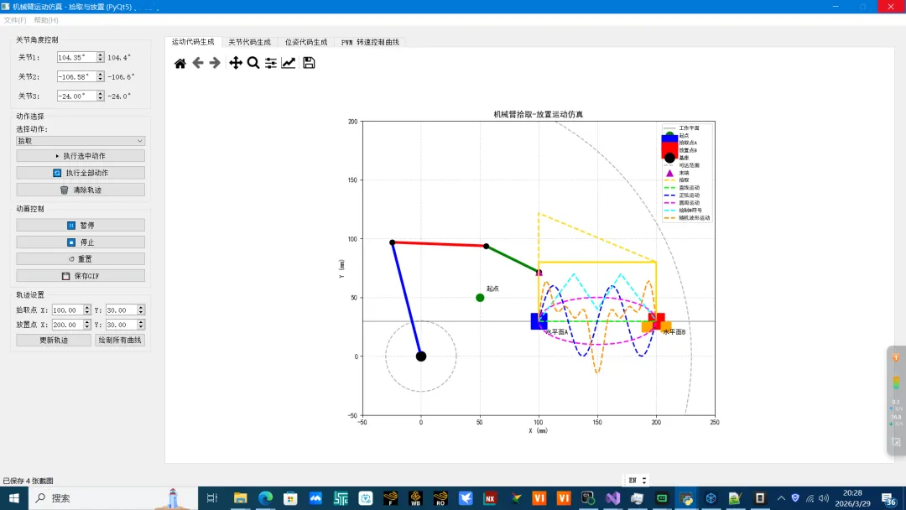The width and height of the screenshot is (906, 510).
Task: Click 执行选中动作 button
Action: click(81, 156)
